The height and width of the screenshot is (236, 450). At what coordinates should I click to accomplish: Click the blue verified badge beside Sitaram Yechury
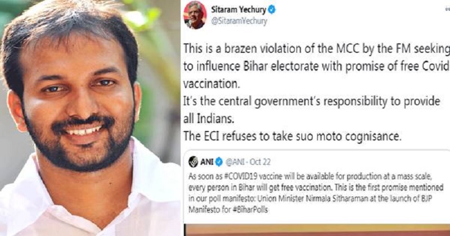tap(272, 10)
